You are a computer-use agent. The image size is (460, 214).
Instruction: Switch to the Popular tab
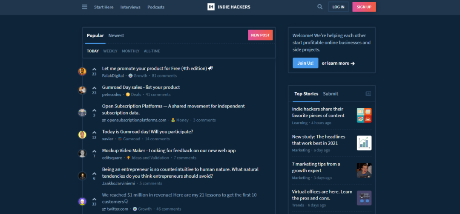(95, 35)
